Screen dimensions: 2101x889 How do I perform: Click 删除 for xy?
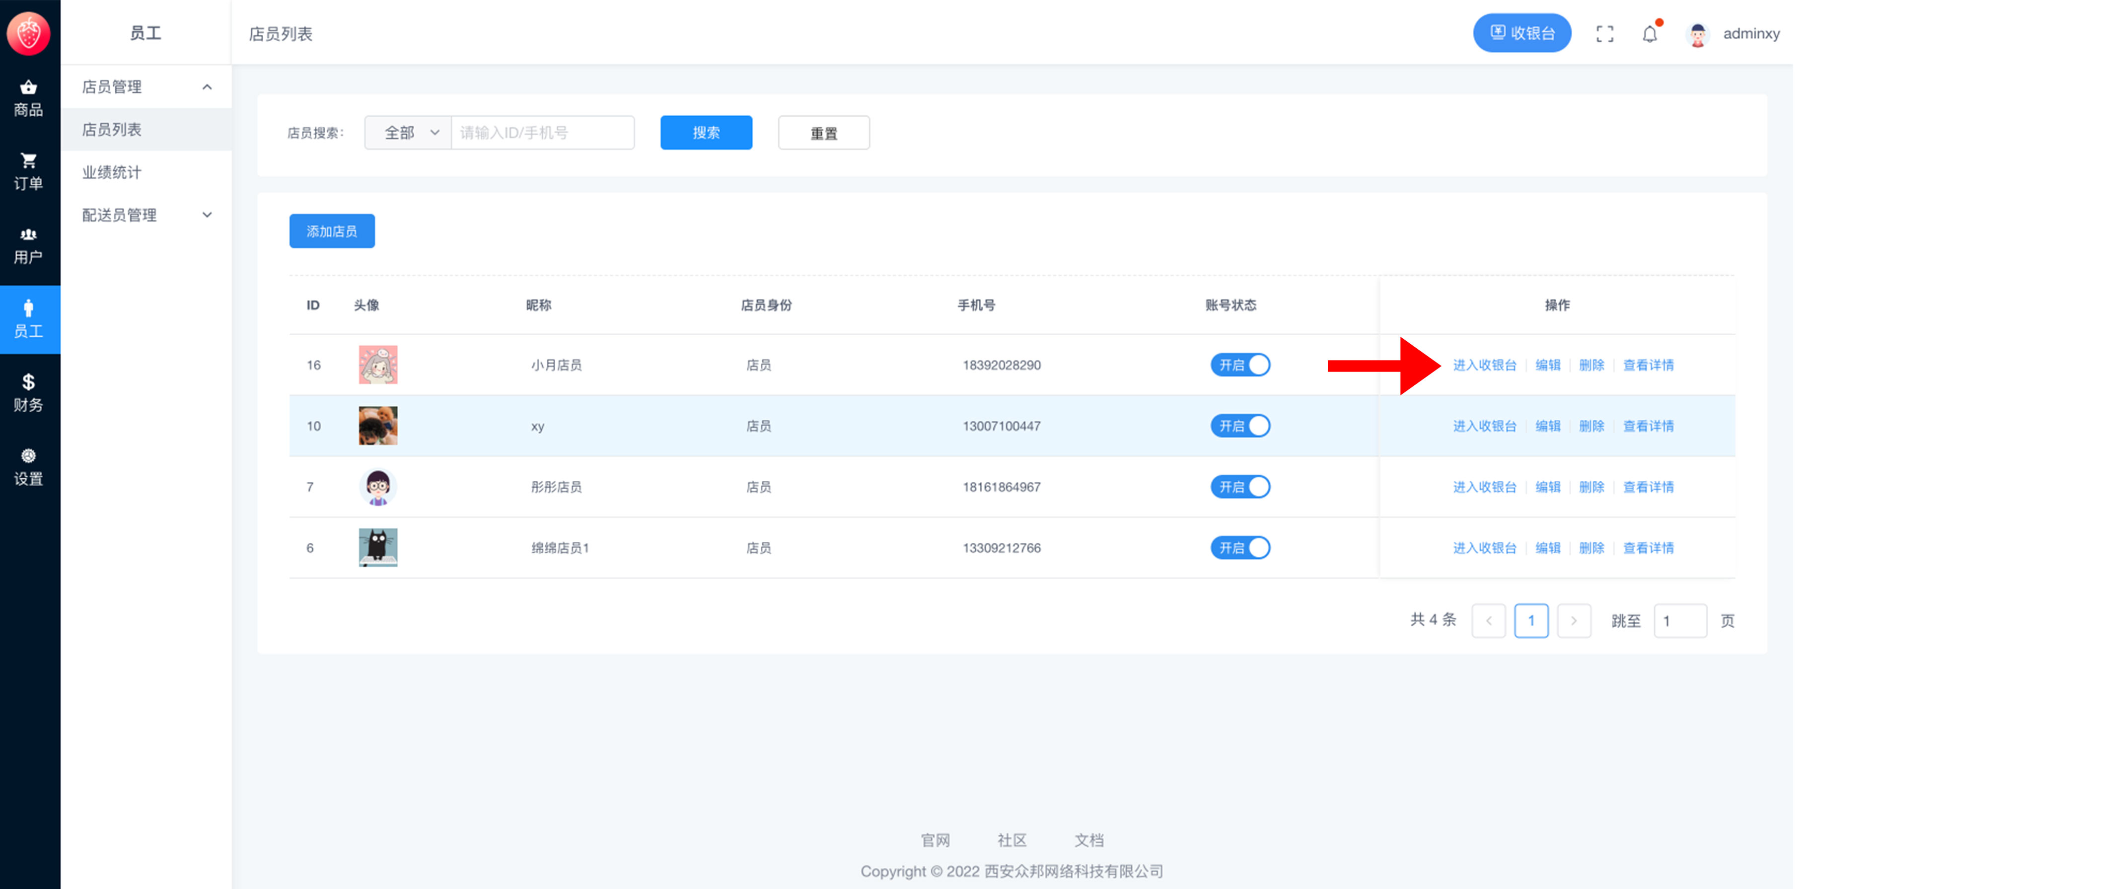click(1591, 426)
